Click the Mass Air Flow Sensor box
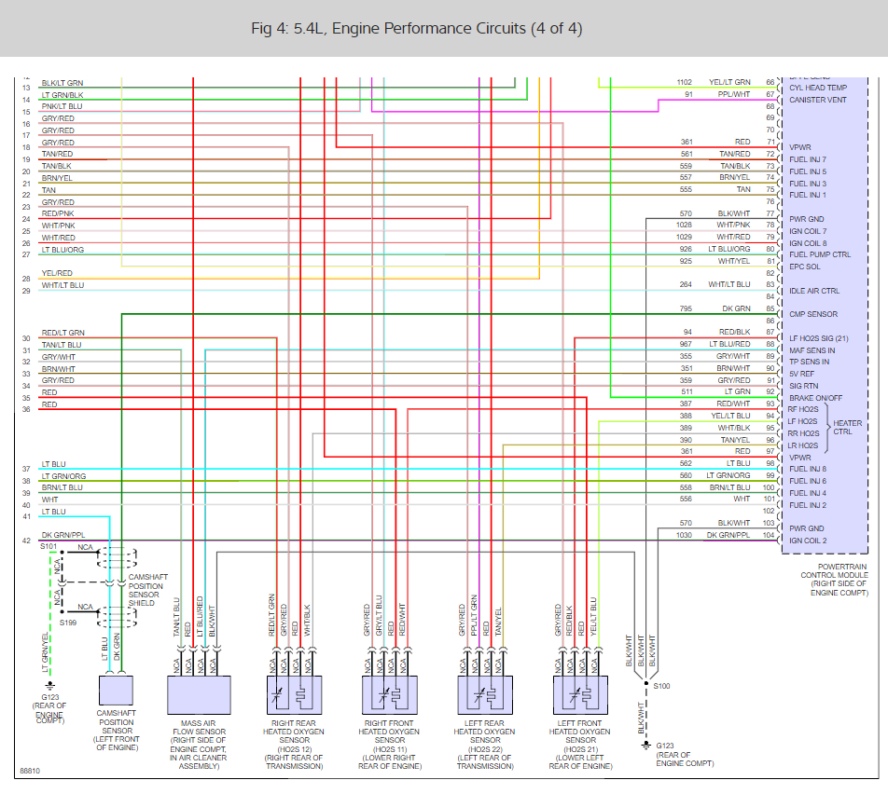The width and height of the screenshot is (888, 794). 199,695
